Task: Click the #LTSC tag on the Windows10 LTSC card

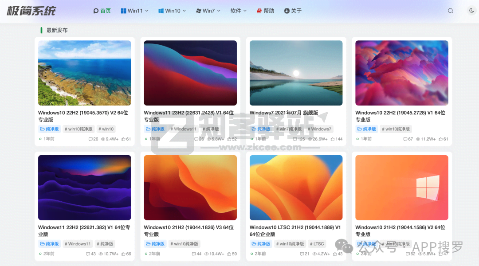Action: [317, 243]
